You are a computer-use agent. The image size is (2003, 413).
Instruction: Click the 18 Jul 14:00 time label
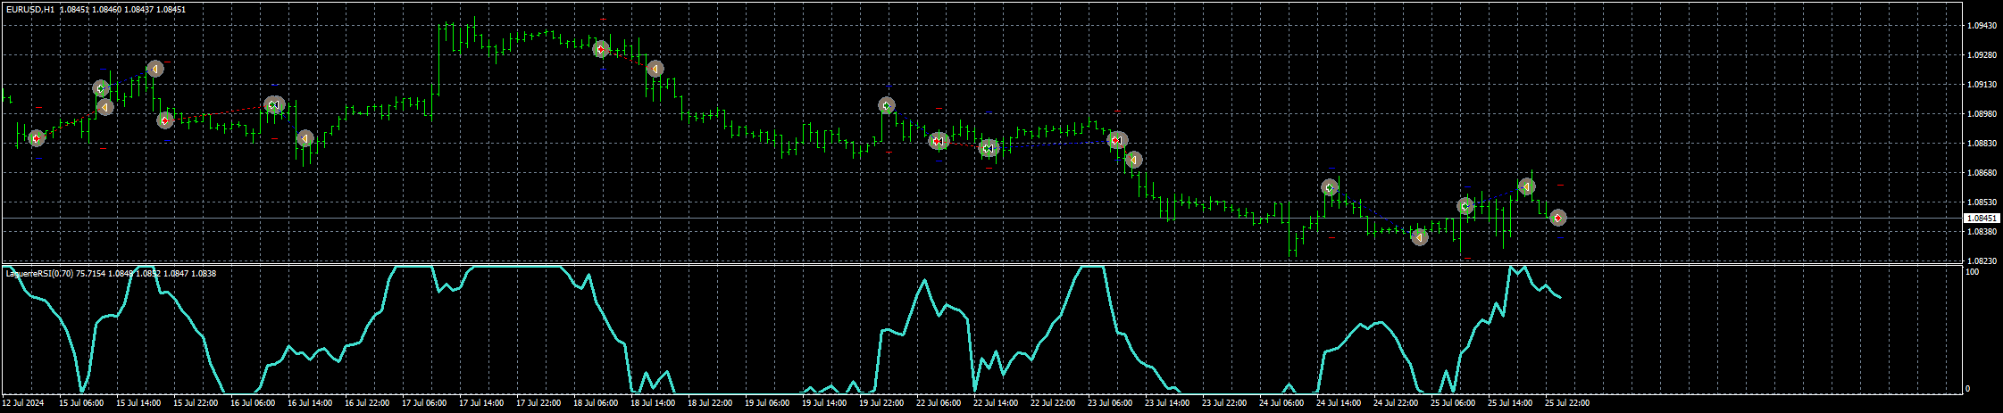(653, 403)
